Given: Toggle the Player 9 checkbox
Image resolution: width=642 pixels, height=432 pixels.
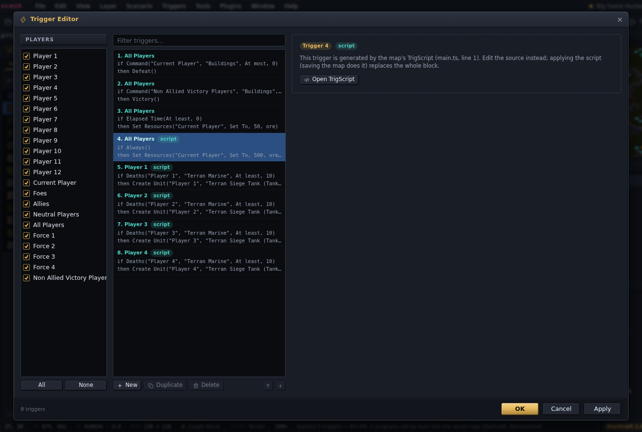Looking at the screenshot, I should 26,141.
